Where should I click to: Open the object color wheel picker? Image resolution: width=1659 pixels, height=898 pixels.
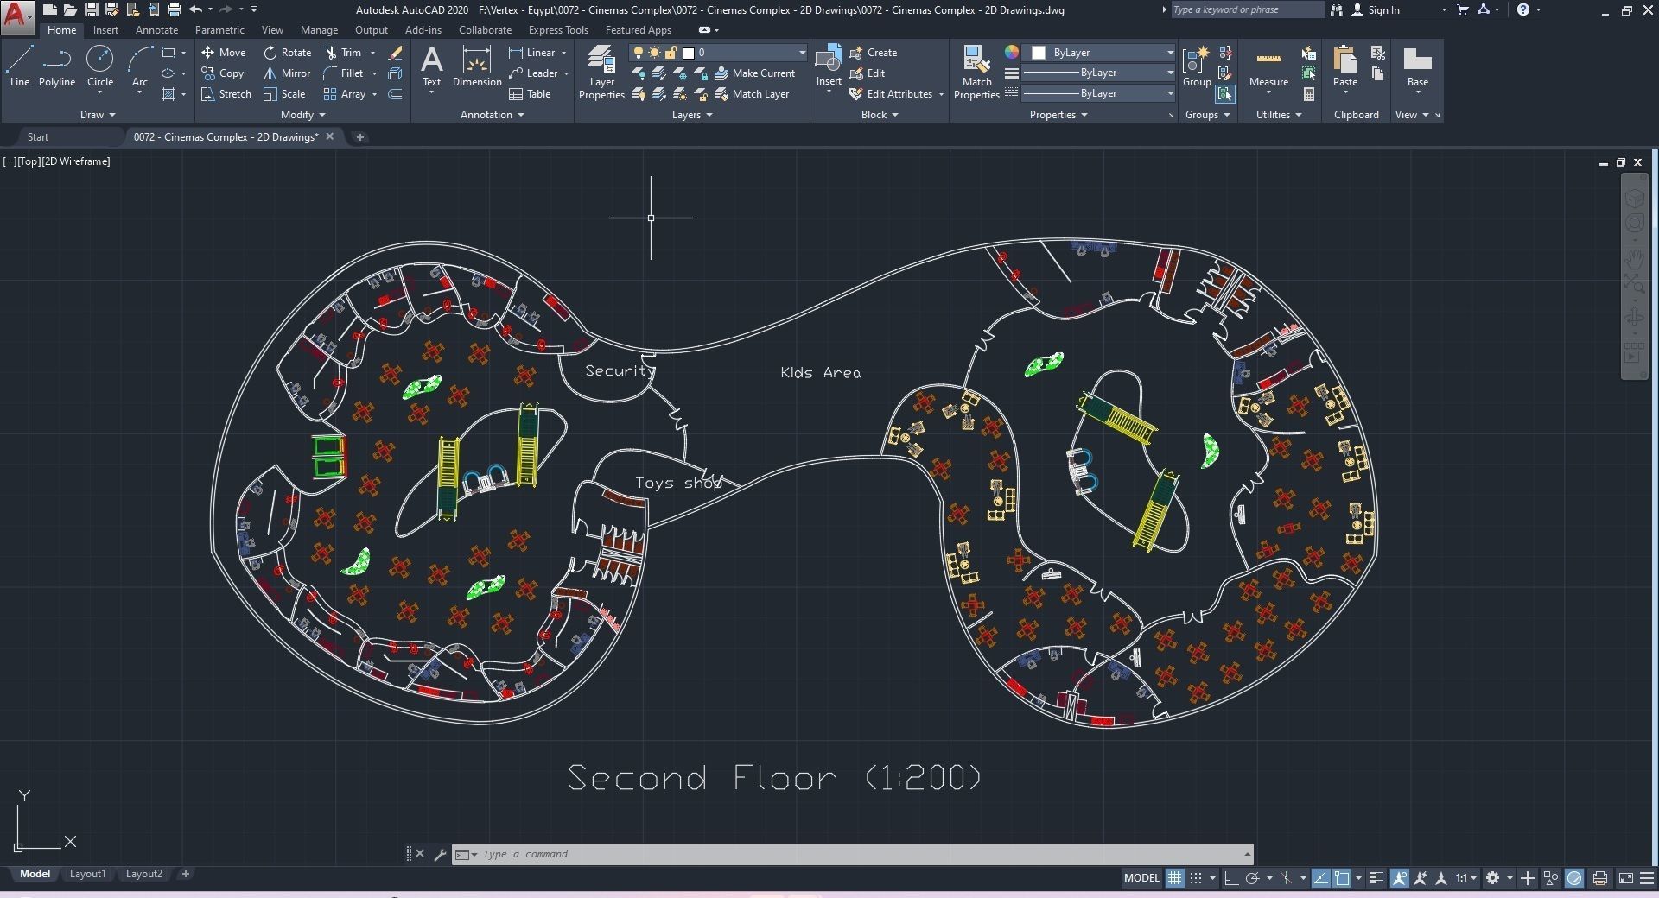coord(1012,53)
